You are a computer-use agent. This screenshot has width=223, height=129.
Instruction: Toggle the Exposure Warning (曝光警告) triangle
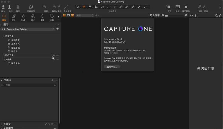click(x=186, y=7)
